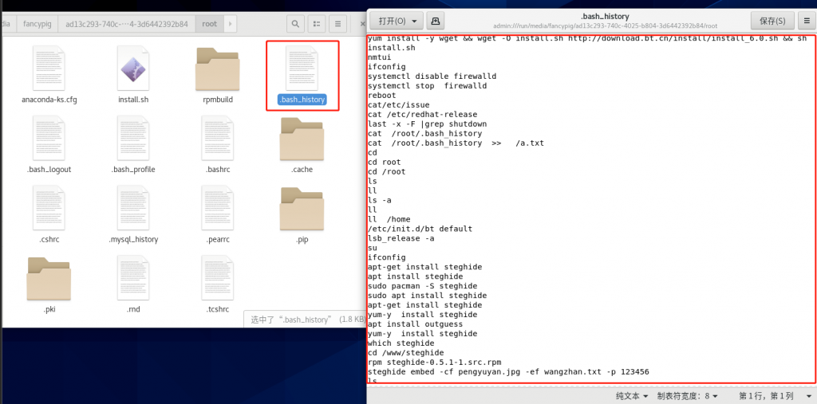Go to fancypig path segment

coord(37,24)
